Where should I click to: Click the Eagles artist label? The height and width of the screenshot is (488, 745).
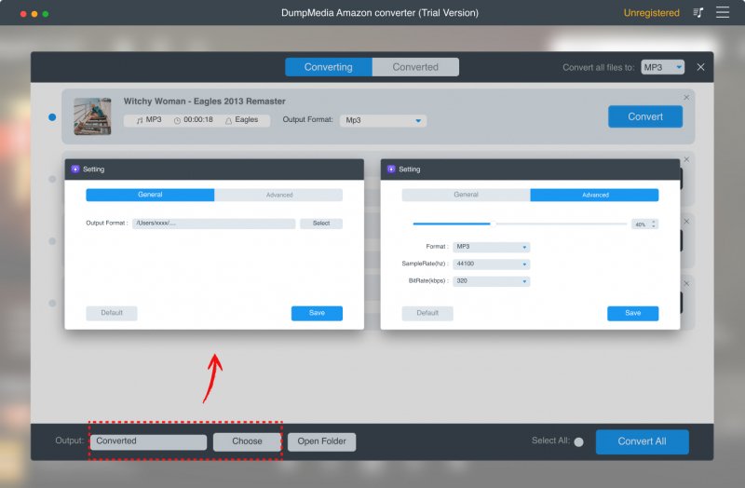(247, 120)
